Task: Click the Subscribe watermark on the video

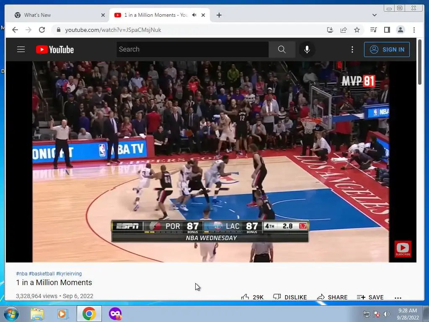Action: 403,249
